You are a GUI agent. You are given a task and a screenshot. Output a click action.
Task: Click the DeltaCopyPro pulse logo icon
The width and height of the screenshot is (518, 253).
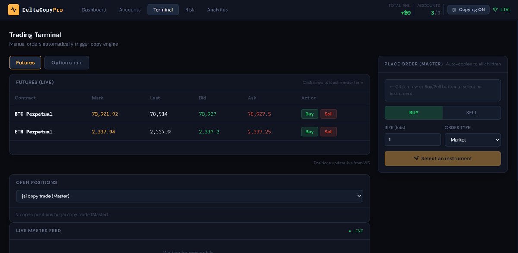click(13, 9)
